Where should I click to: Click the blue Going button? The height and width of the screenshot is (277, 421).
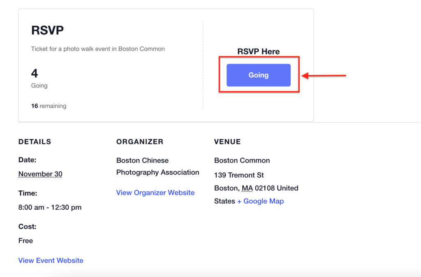coord(258,75)
